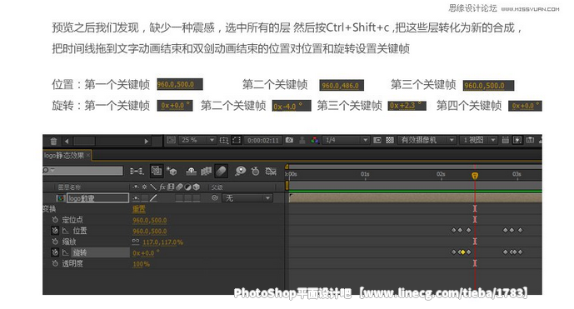Screen dimensions: 574x309
Task: Toggle Position stopwatch keyframing
Action: tap(55, 231)
